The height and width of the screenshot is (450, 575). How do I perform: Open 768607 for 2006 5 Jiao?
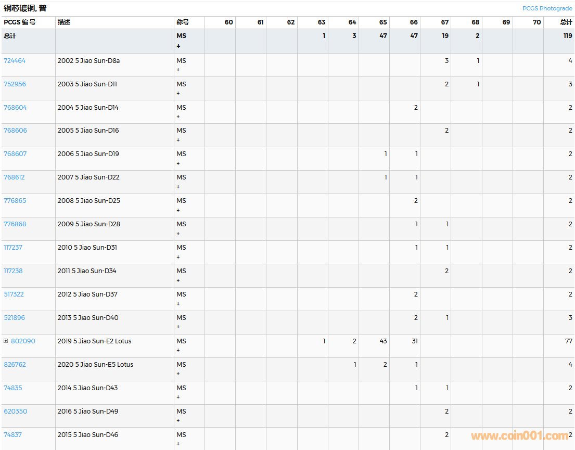click(x=15, y=154)
